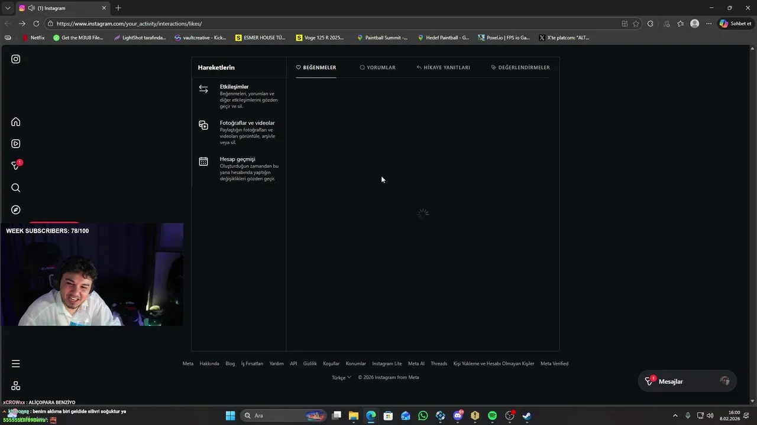Viewport: 757px width, 425px height.
Task: Open the Poxel.io FPS bookmark
Action: [504, 38]
